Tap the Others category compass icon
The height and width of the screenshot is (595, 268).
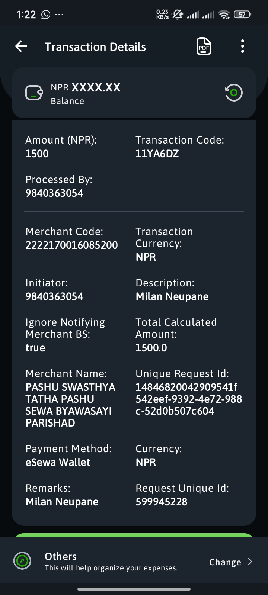click(22, 561)
